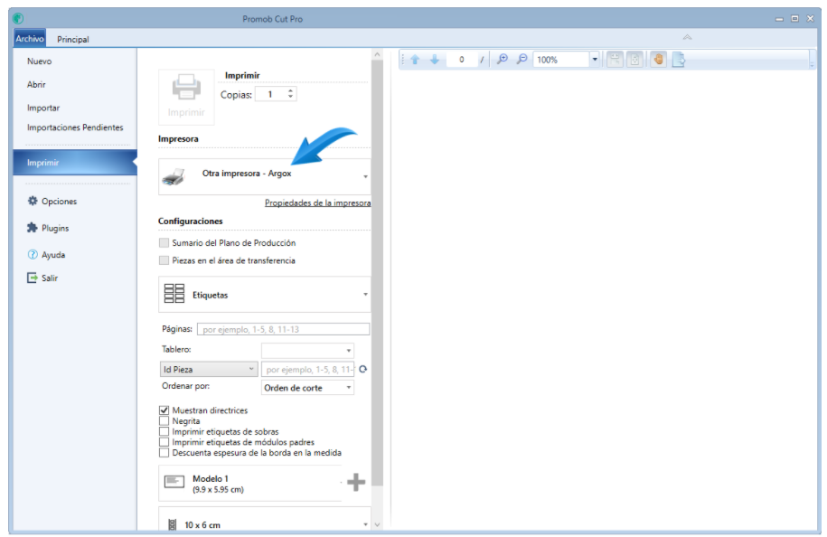Click the 10 x 6 cm paper icon

click(x=172, y=525)
